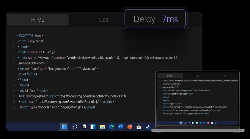Launch PowerPoint from the large taskbar
Viewport: 250px width, 139px height.
130,127
